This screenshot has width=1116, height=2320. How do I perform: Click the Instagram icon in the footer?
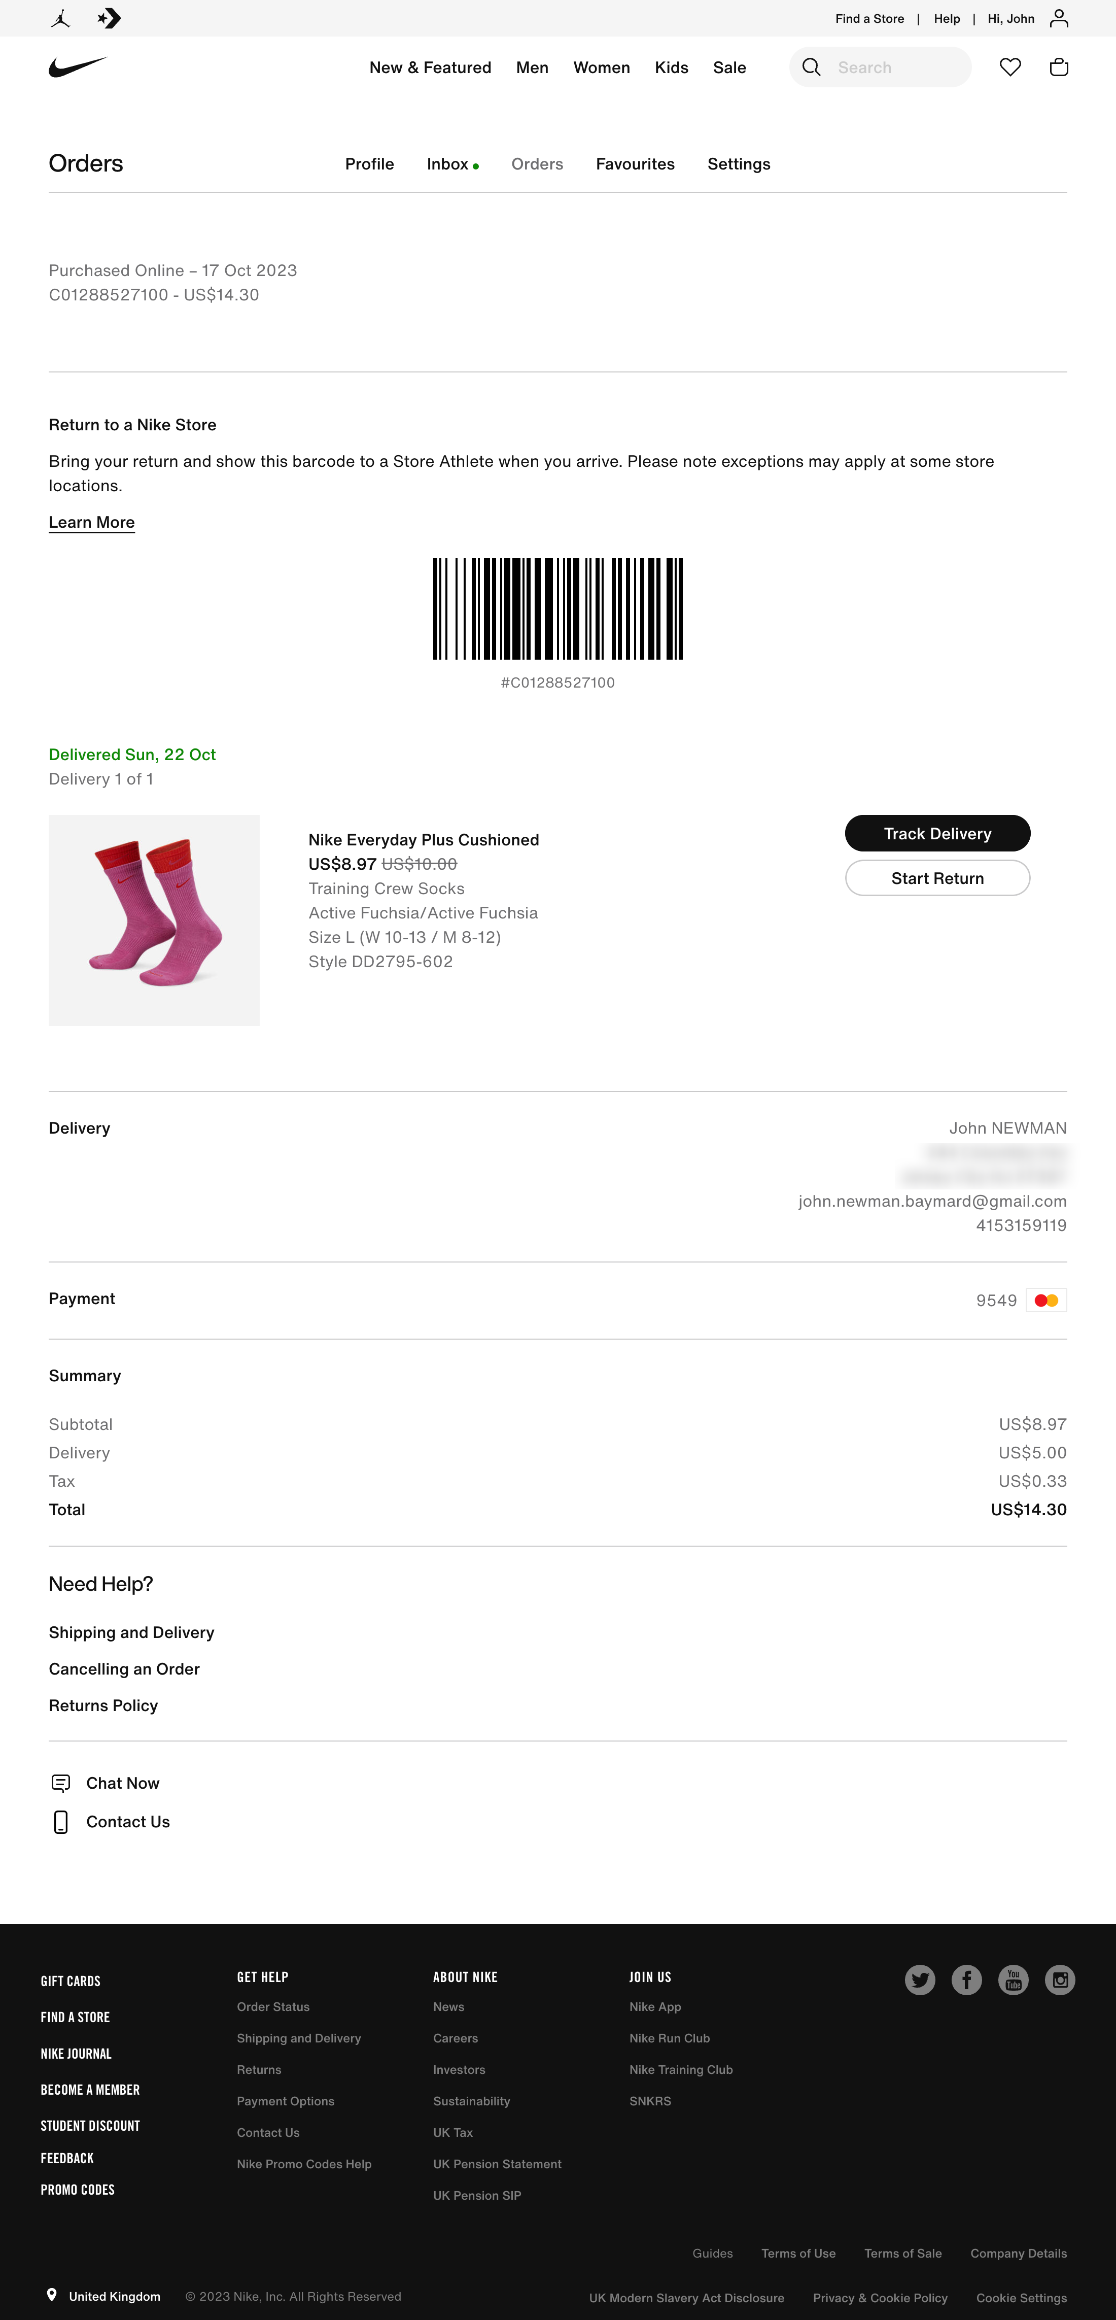(x=1059, y=1980)
